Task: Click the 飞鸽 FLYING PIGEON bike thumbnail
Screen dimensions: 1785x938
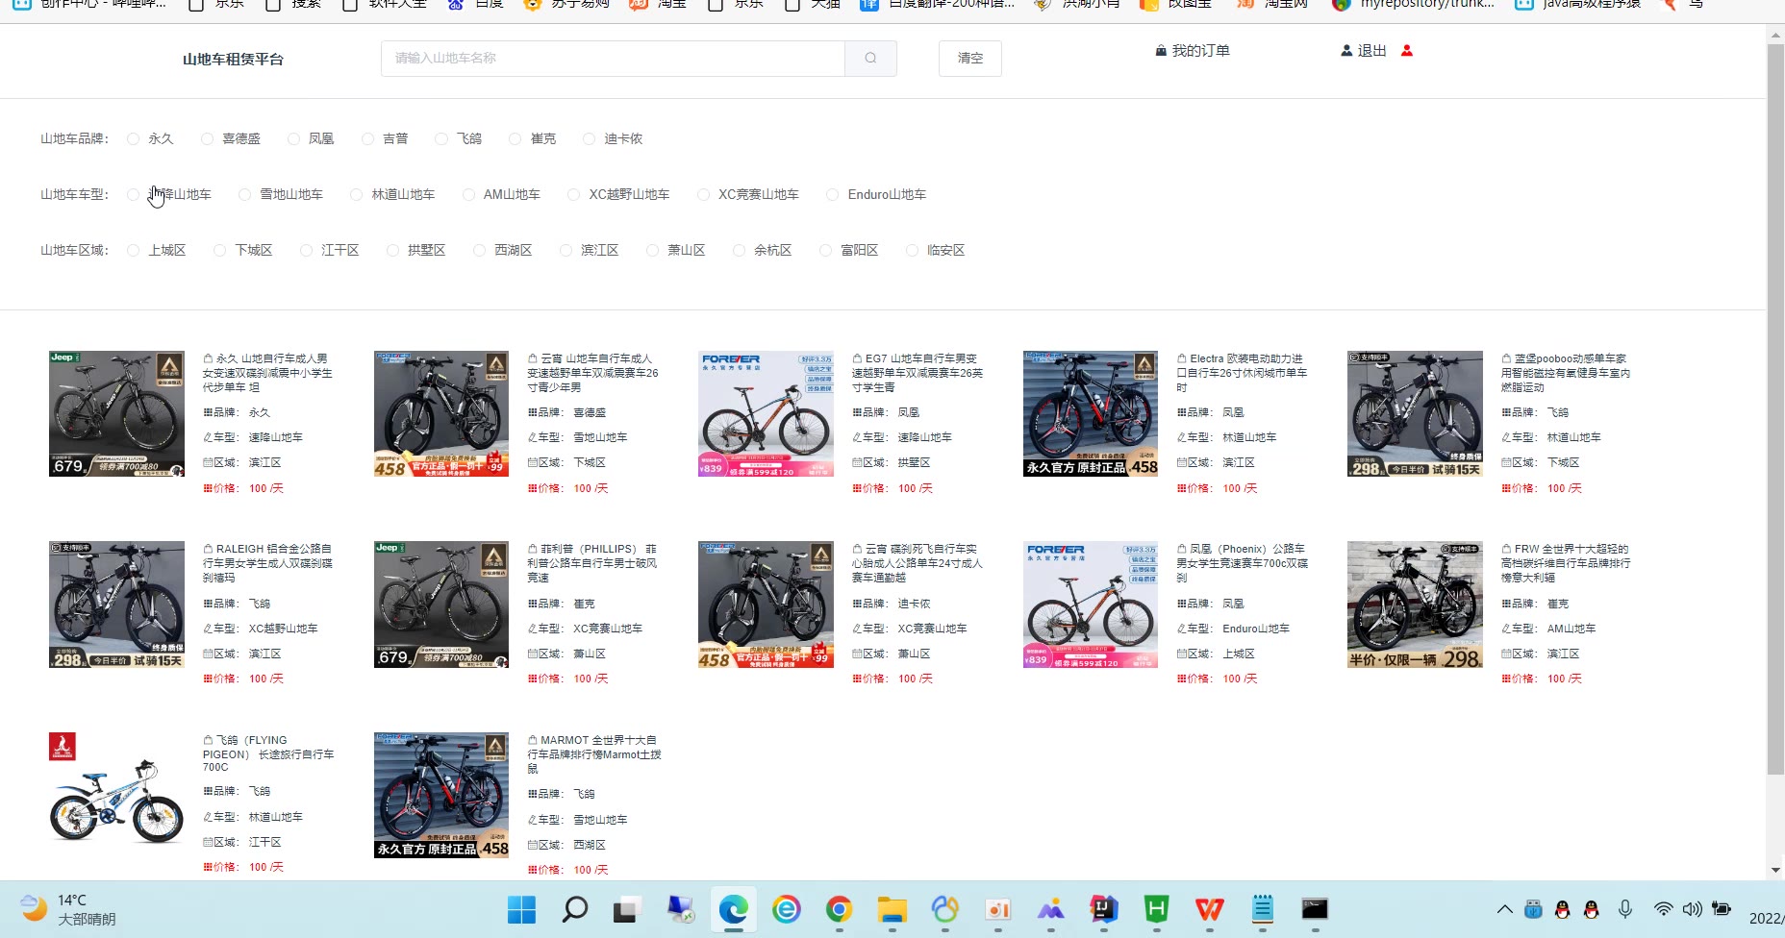Action: click(x=116, y=796)
